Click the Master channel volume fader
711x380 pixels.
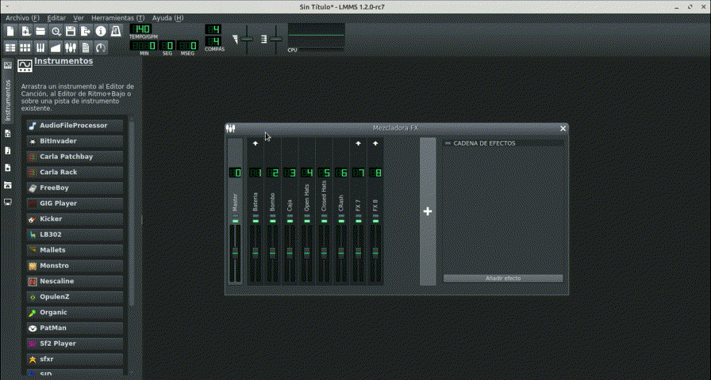(235, 253)
